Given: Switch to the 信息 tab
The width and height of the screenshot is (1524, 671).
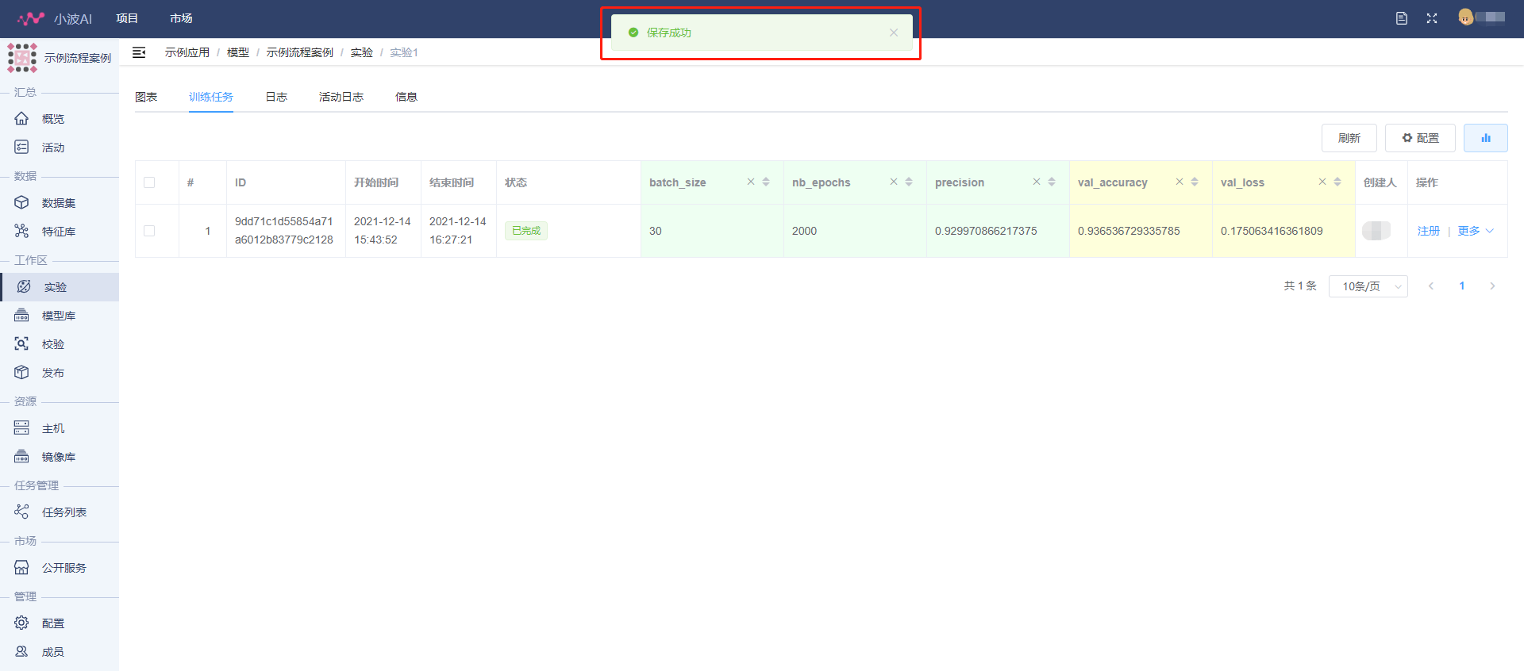Looking at the screenshot, I should pos(406,97).
